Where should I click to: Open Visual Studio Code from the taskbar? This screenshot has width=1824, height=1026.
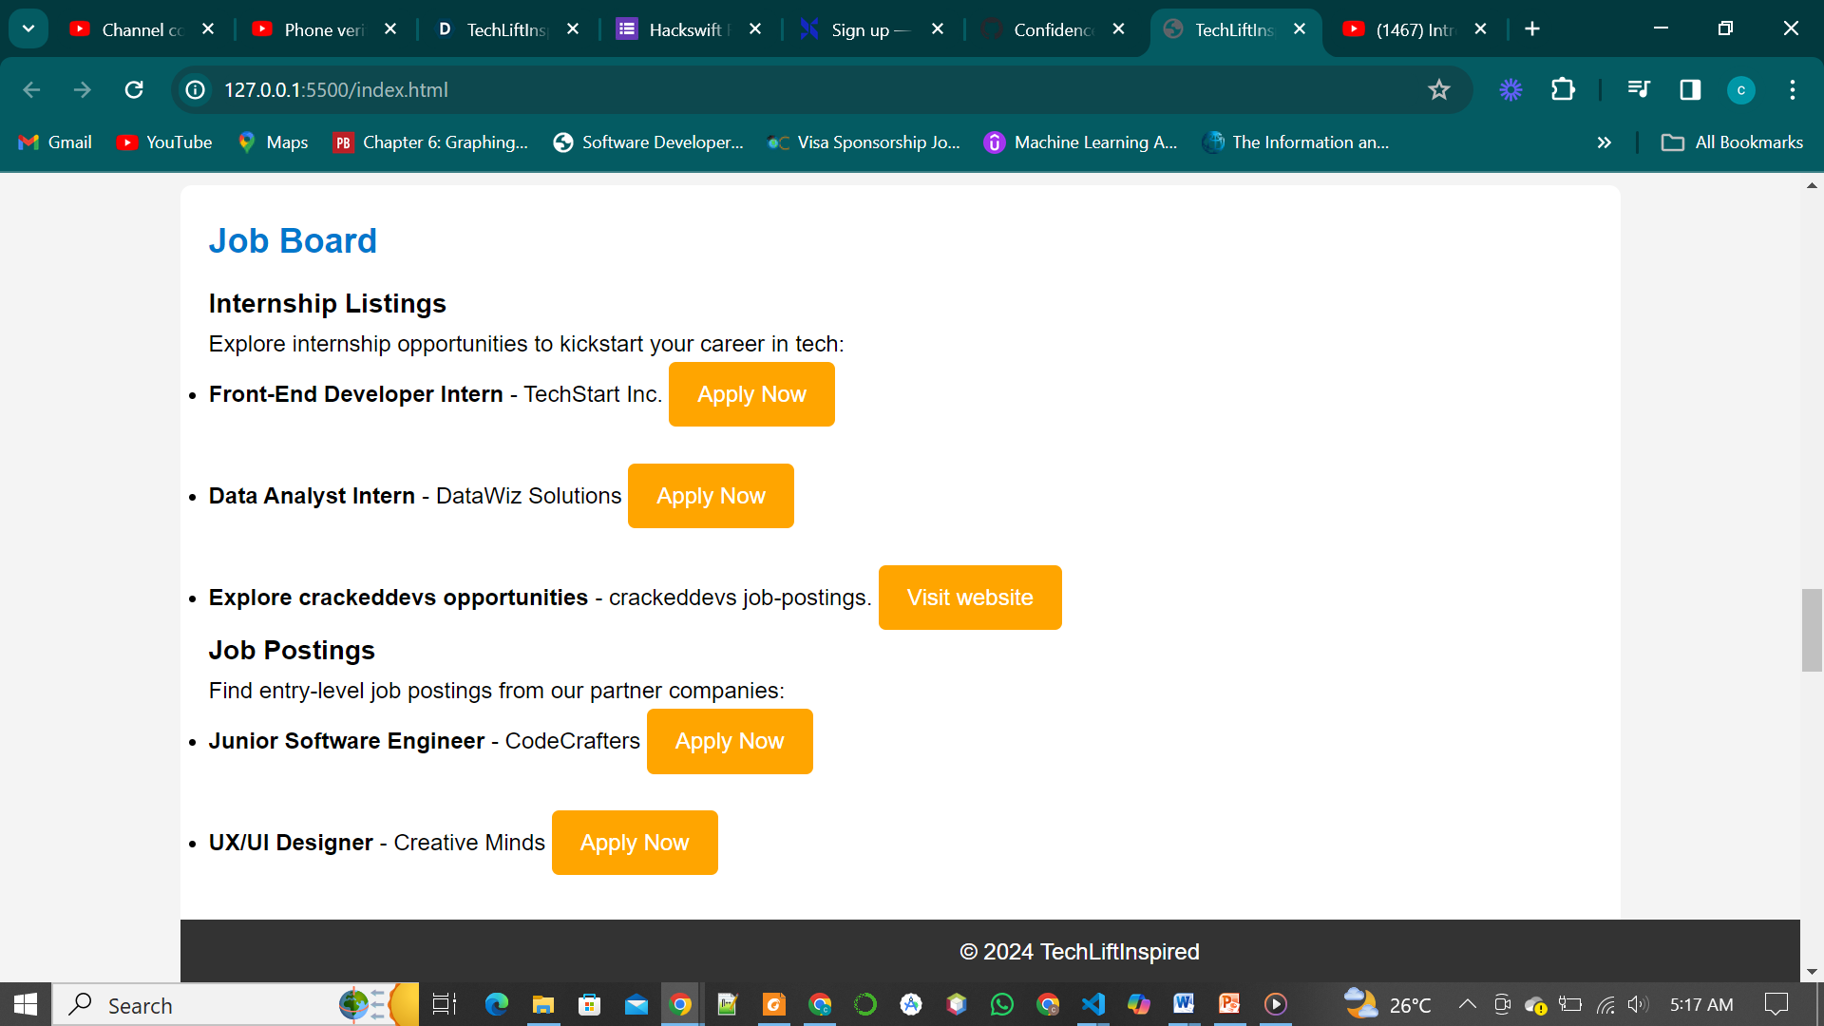click(1093, 1004)
